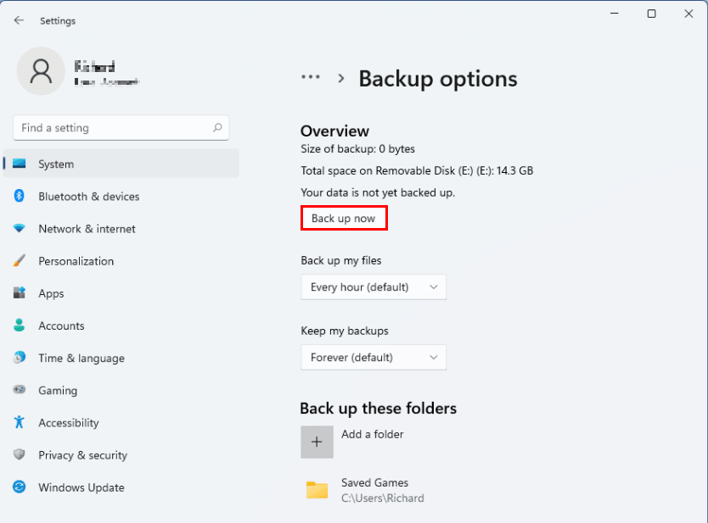Viewport: 708px width, 523px height.
Task: Click the back arrow in Settings
Action: (19, 20)
